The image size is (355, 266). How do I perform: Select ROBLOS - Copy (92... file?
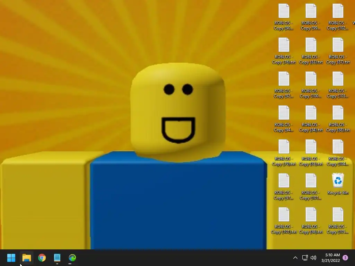pyautogui.click(x=284, y=85)
